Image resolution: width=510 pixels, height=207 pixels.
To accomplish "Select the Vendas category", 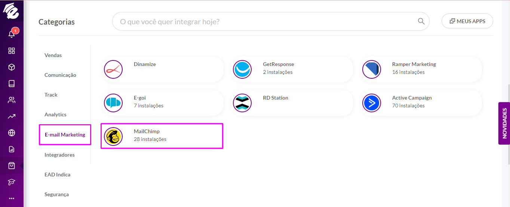I will click(x=53, y=55).
